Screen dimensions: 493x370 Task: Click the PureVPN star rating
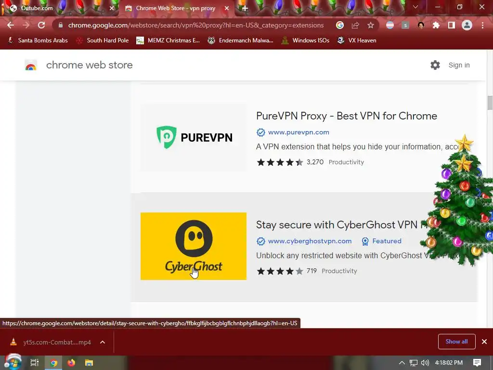point(280,162)
